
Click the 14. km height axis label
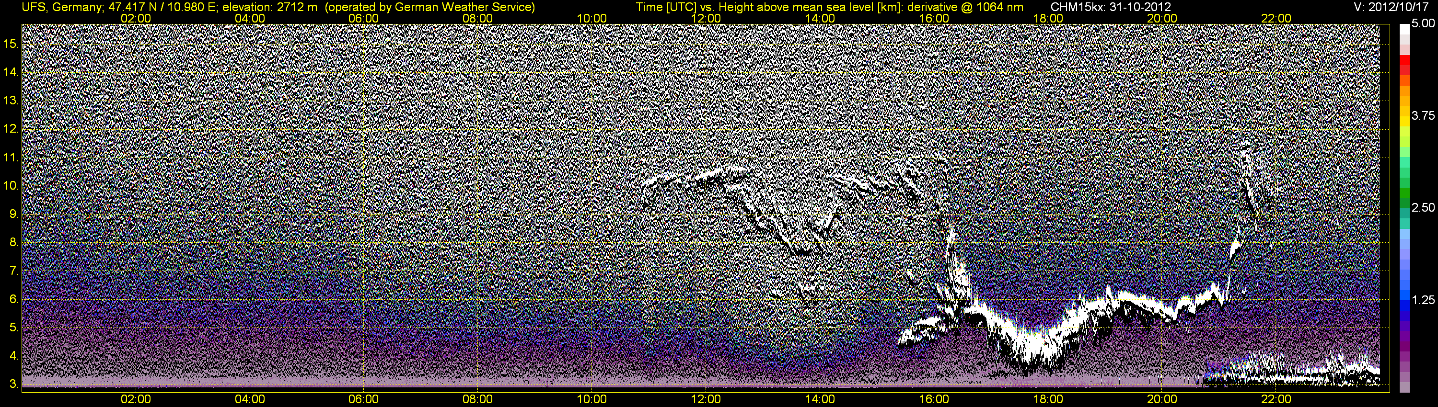[x=11, y=72]
